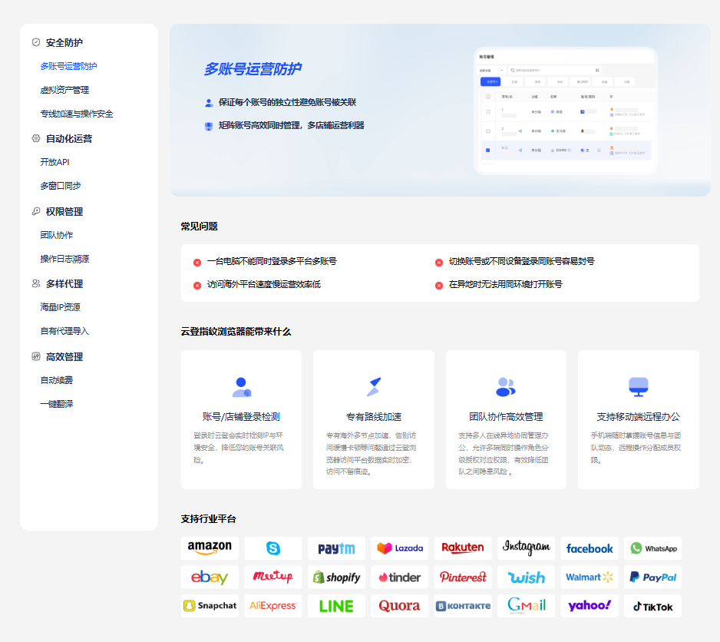Click the AliExpress platform logo
720x642 pixels.
[x=273, y=606]
